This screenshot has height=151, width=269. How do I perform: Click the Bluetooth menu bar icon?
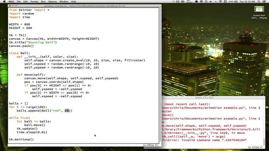tap(216, 1)
